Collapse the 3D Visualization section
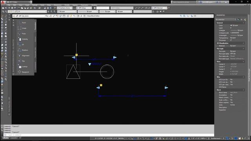This screenshot has height=141, width=251. point(243,43)
